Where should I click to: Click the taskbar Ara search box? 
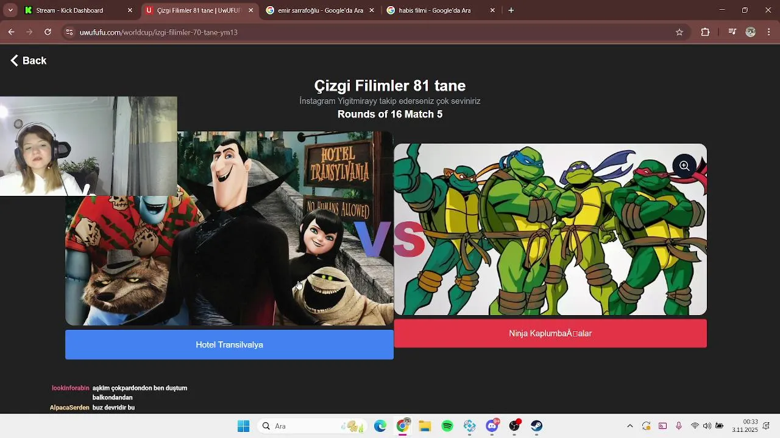(313, 426)
